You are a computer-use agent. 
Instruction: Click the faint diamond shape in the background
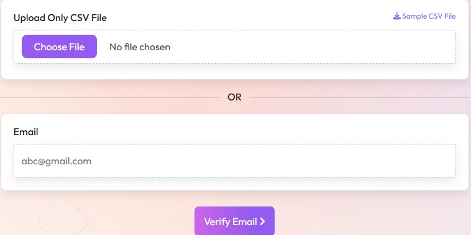pos(63,217)
